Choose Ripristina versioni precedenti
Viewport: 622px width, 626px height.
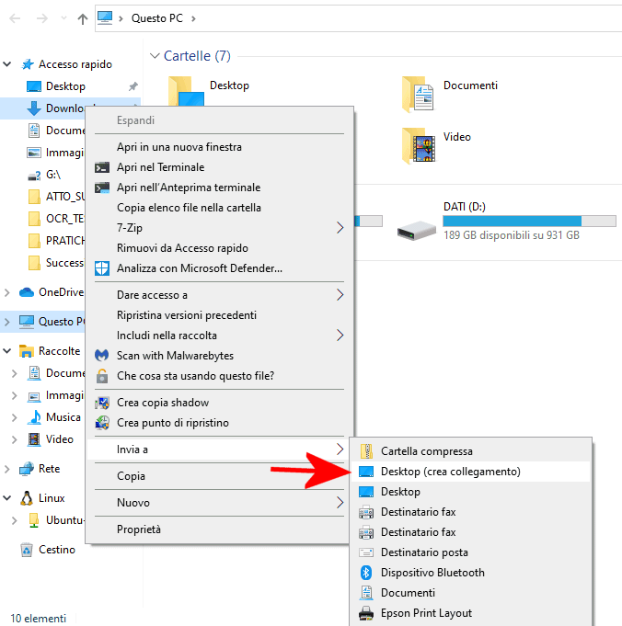pyautogui.click(x=219, y=315)
